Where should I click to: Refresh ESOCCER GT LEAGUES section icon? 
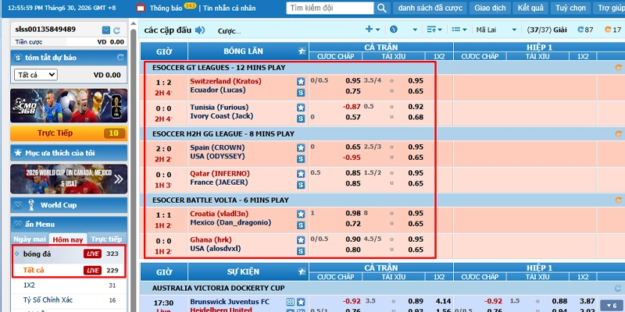[x=618, y=68]
